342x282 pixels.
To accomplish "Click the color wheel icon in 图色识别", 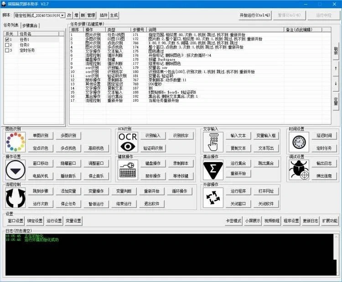I will tap(14, 142).
